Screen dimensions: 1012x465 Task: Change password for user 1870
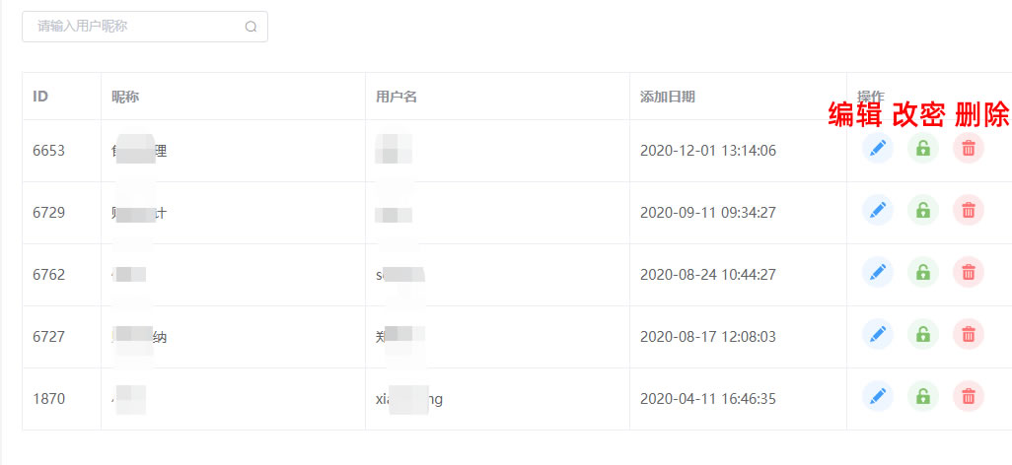[x=923, y=397]
